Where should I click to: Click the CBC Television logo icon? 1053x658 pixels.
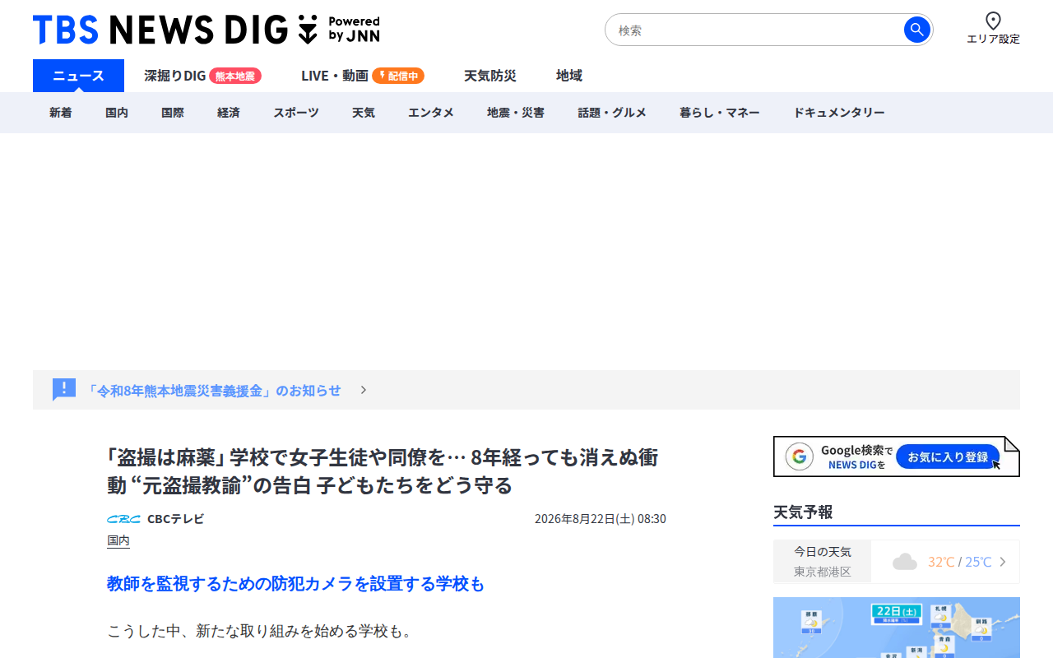click(123, 519)
